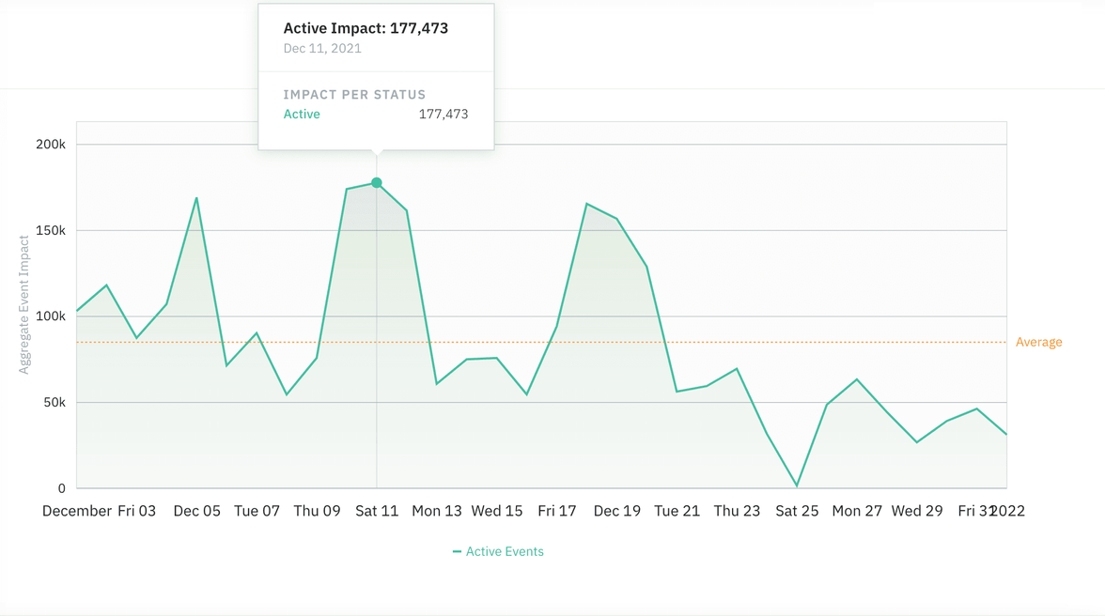Click the 2022 label at axis end

pyautogui.click(x=1006, y=510)
